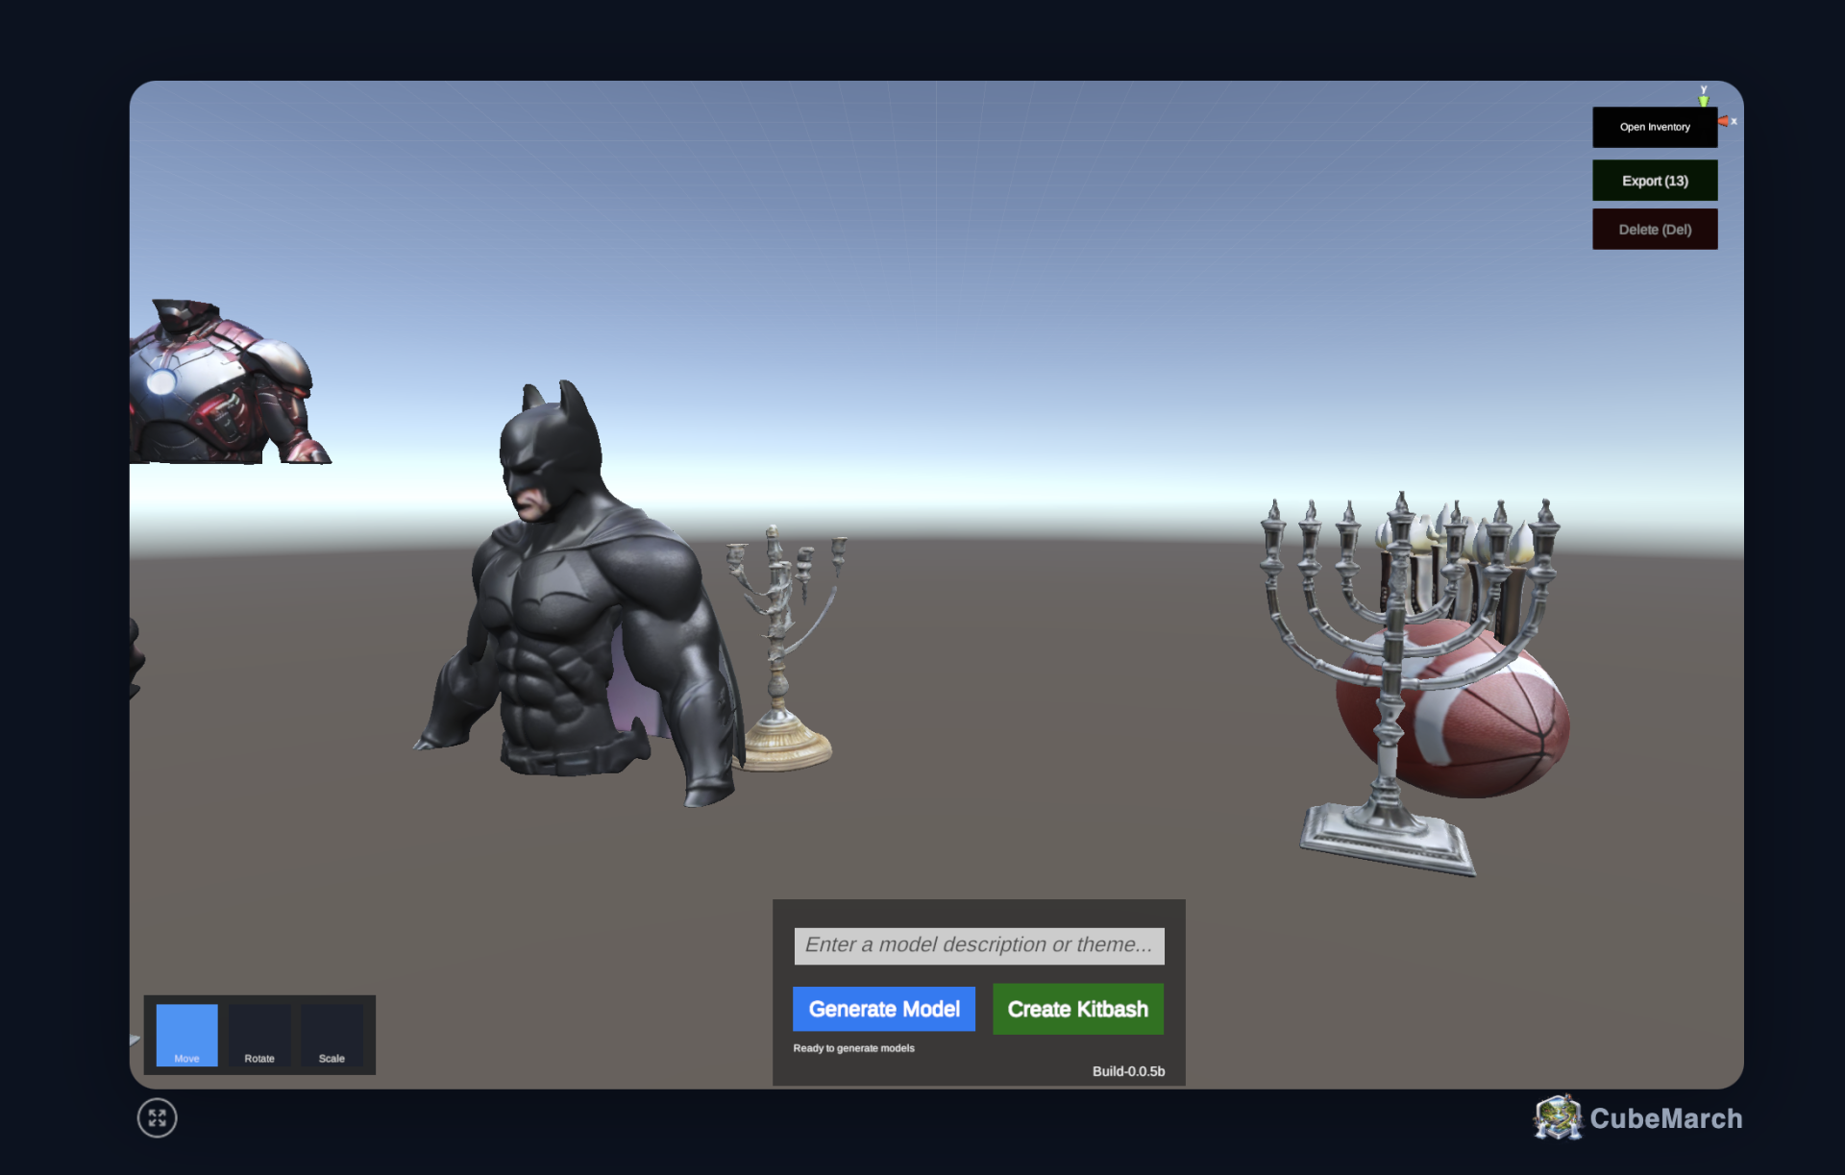The height and width of the screenshot is (1175, 1845).
Task: Click the Generate Model button
Action: coord(883,1009)
